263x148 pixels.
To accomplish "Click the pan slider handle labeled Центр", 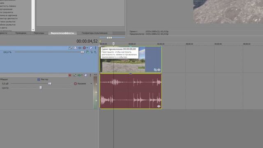I will coord(41,88).
